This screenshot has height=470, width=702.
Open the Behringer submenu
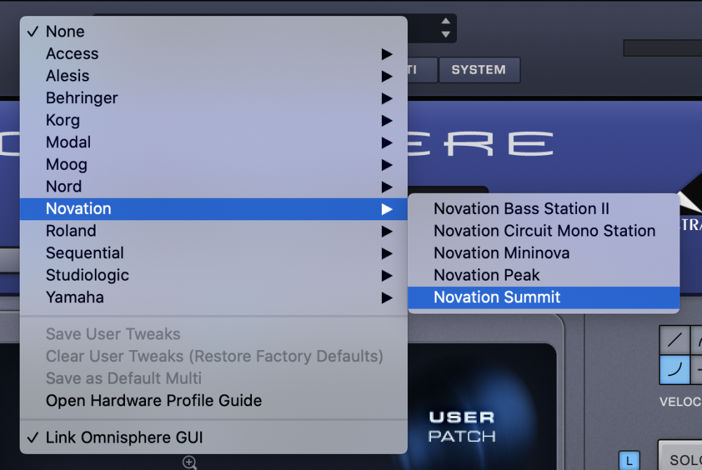pos(213,98)
